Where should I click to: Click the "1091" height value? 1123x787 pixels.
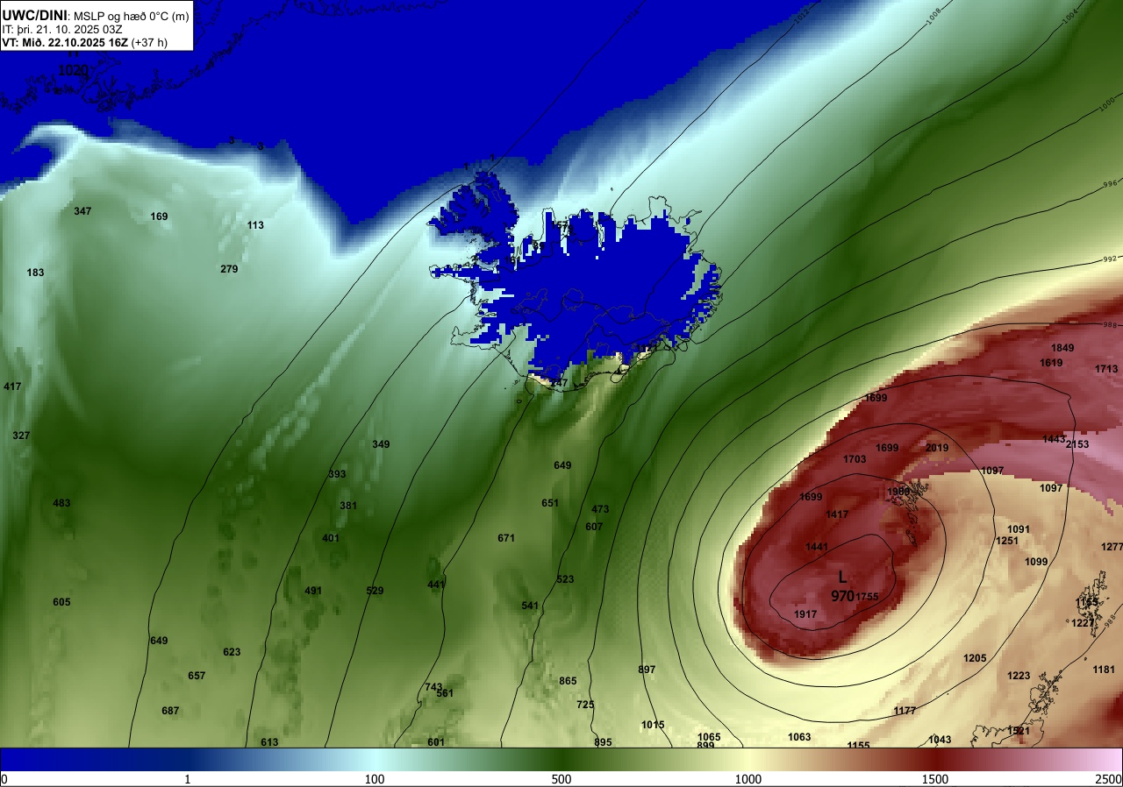(1019, 529)
